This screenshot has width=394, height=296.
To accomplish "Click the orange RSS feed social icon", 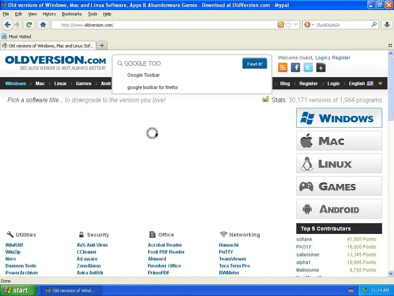I will tap(283, 68).
